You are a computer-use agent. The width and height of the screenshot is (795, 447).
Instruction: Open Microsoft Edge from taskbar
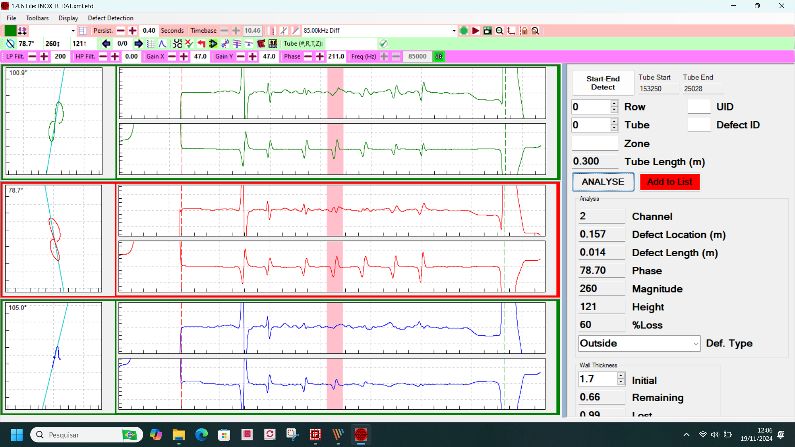coord(202,435)
